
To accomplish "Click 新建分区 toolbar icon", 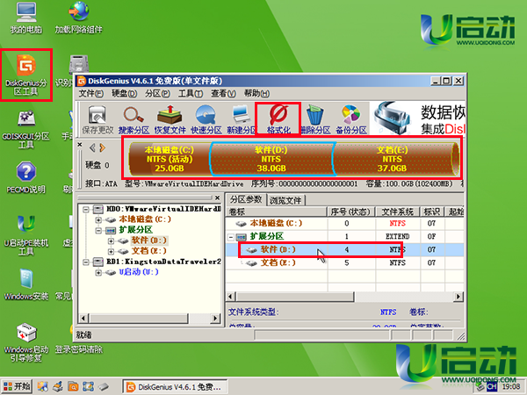I will pyautogui.click(x=242, y=119).
